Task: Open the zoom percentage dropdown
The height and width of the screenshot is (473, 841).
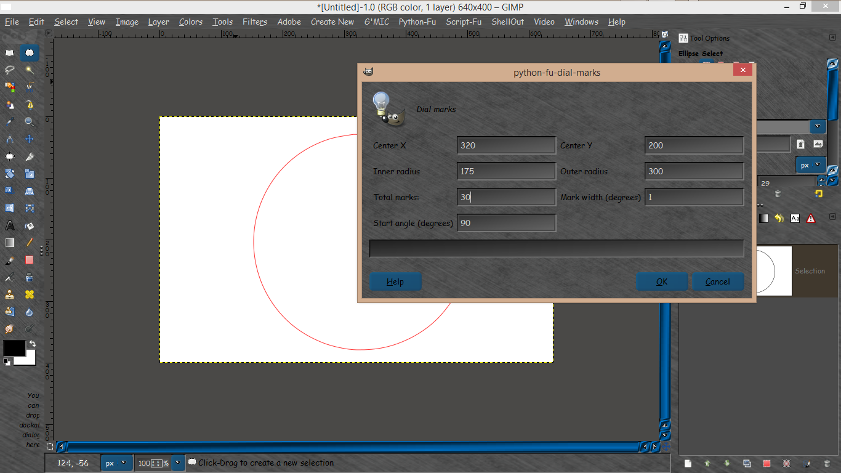Action: tap(178, 463)
